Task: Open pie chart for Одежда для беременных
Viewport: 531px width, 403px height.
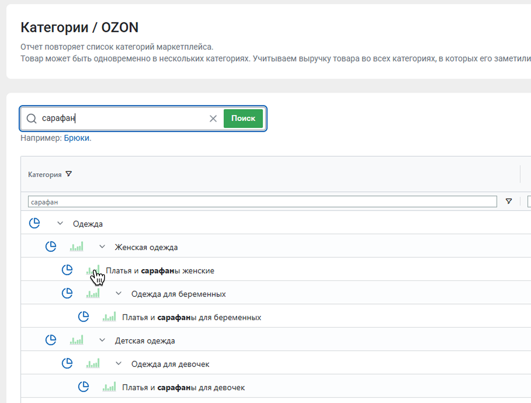Action: point(67,293)
